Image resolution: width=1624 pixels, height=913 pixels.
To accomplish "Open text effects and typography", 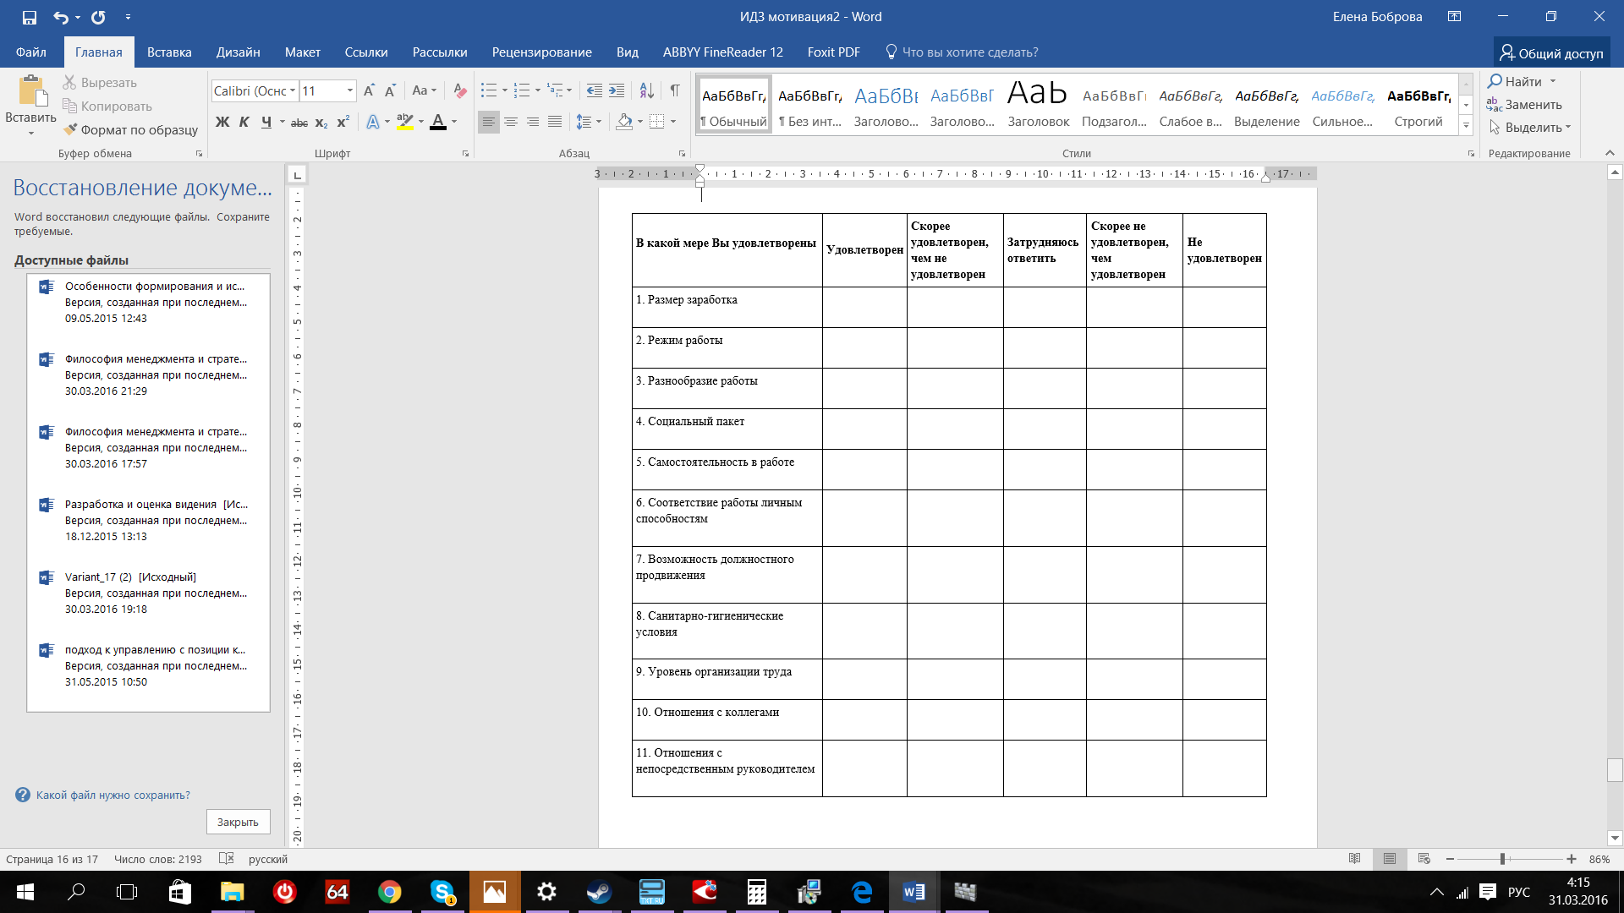I will (373, 122).
